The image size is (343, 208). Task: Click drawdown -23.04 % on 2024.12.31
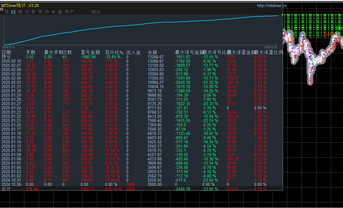pyautogui.click(x=210, y=180)
